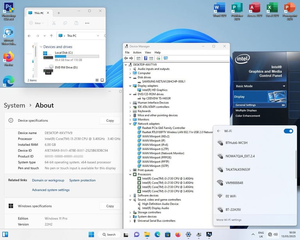Image resolution: width=300 pixels, height=240 pixels.
Task: Collapse the Network adapters node
Action: tap(130, 124)
